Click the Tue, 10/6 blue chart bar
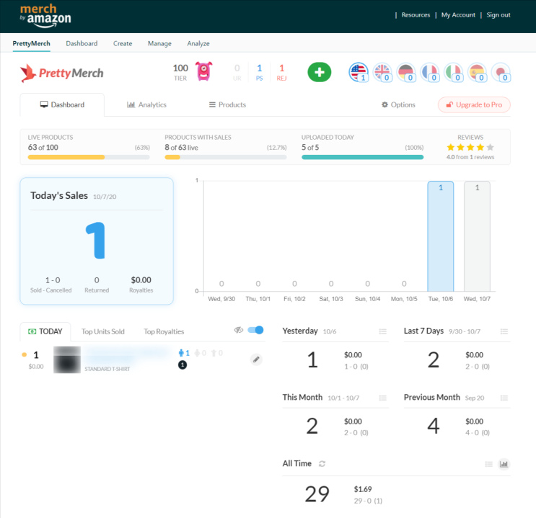This screenshot has height=518, width=536. [441, 236]
